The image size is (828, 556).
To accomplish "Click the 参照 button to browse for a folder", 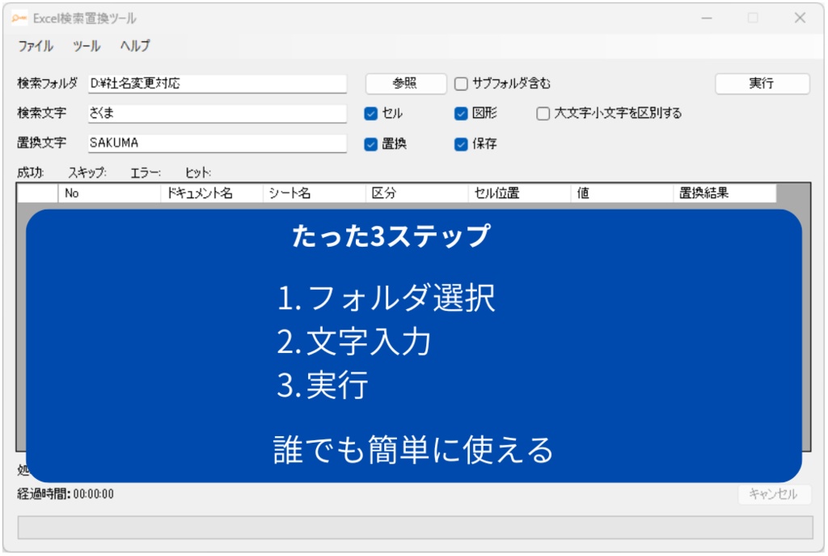I will click(x=407, y=83).
